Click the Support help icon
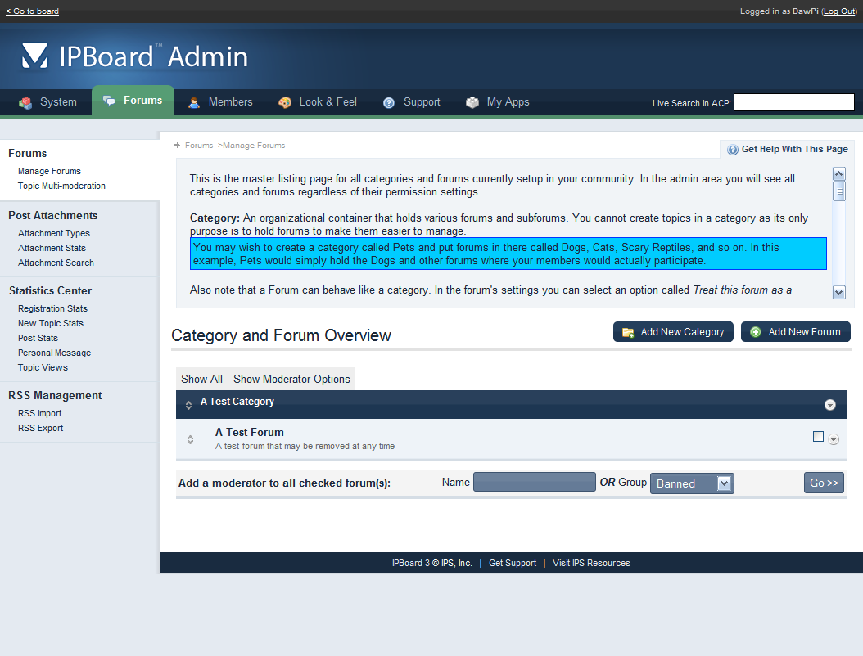 pos(389,102)
